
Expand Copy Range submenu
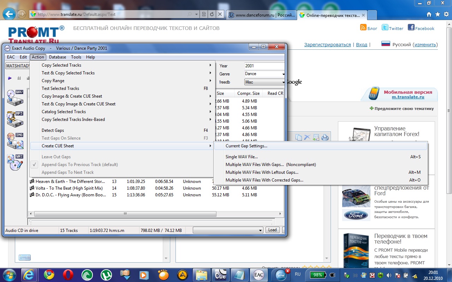122,81
